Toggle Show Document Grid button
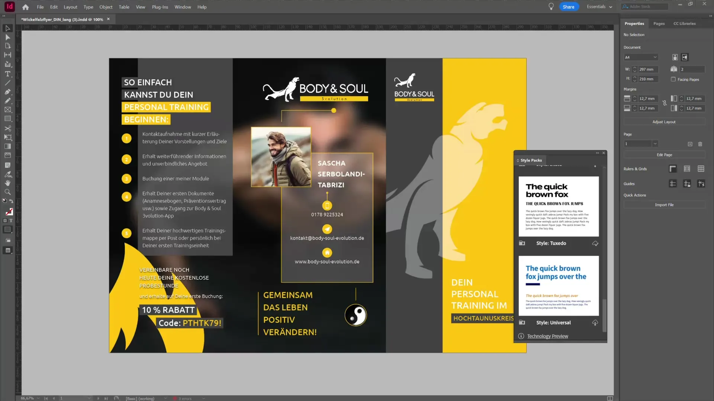 (701, 169)
